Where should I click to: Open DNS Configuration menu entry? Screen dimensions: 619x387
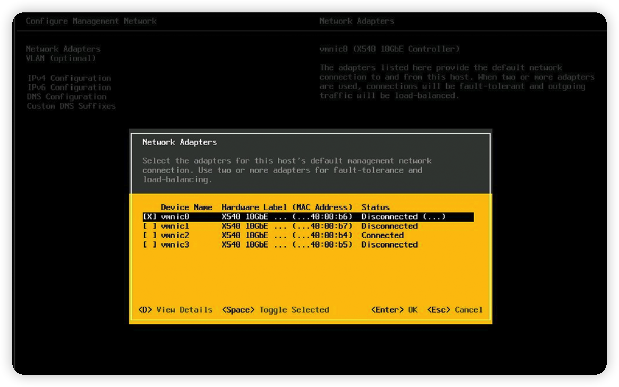pos(67,97)
